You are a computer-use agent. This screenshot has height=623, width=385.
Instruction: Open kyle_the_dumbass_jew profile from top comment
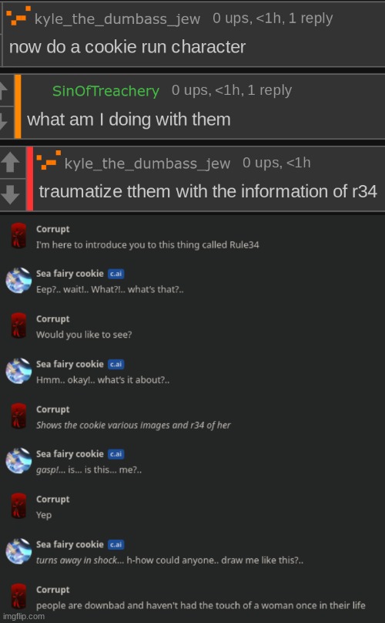click(118, 19)
